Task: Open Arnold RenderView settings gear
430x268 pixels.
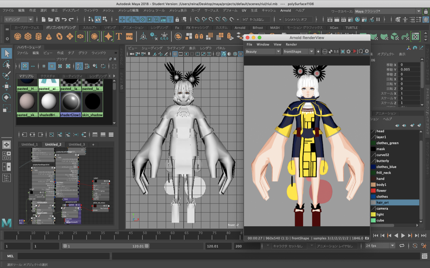Action: (x=367, y=51)
